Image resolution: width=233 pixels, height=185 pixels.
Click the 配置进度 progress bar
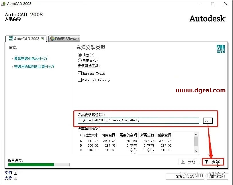[x=39, y=165]
